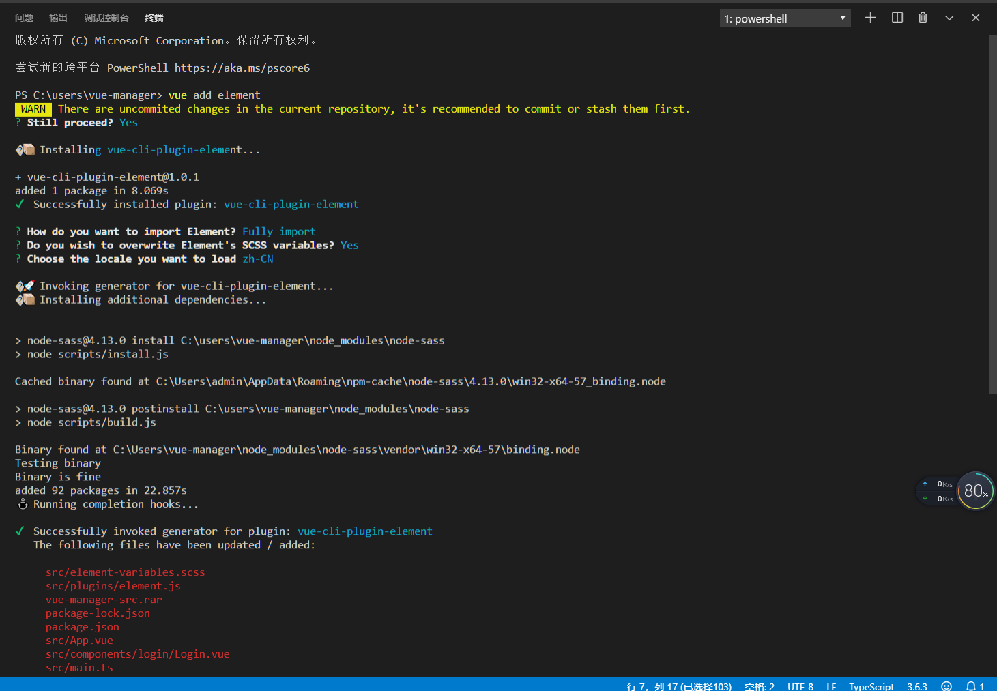Click src/App.vue file path
Image resolution: width=997 pixels, height=691 pixels.
coord(79,641)
